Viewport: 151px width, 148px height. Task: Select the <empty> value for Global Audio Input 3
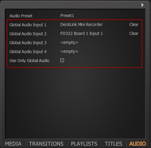69,43
